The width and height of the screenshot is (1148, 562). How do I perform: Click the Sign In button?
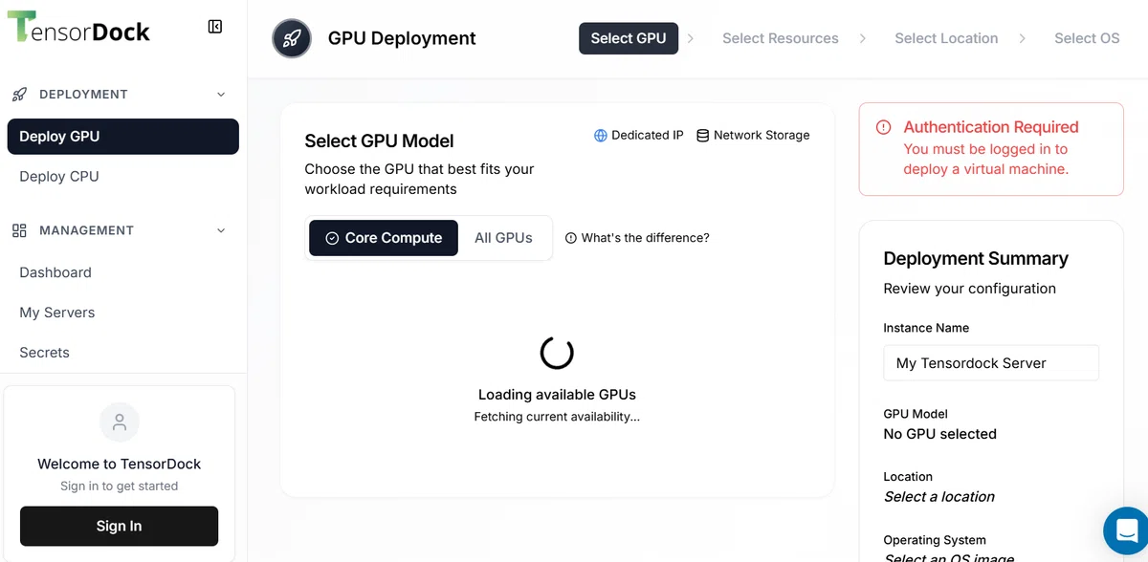[120, 526]
